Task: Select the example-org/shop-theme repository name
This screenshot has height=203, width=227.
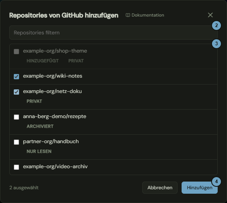Action: [55, 51]
